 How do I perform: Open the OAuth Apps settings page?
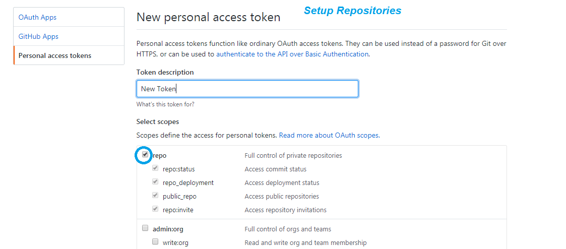[x=37, y=17]
